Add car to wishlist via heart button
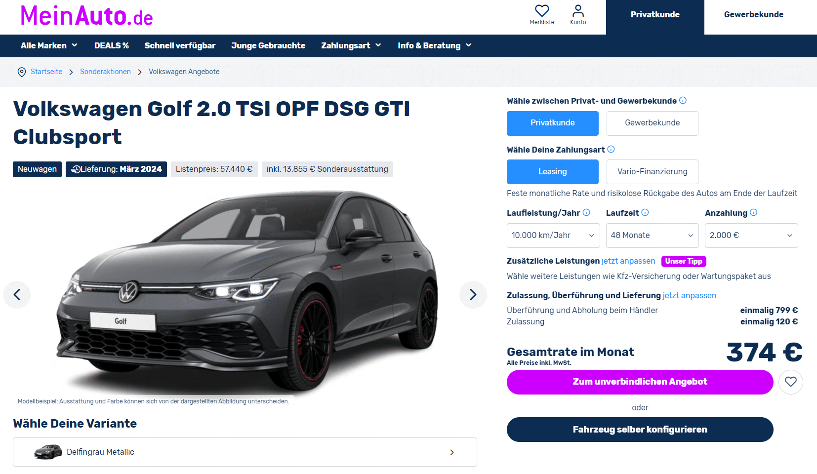Image resolution: width=817 pixels, height=474 pixels. (x=790, y=382)
